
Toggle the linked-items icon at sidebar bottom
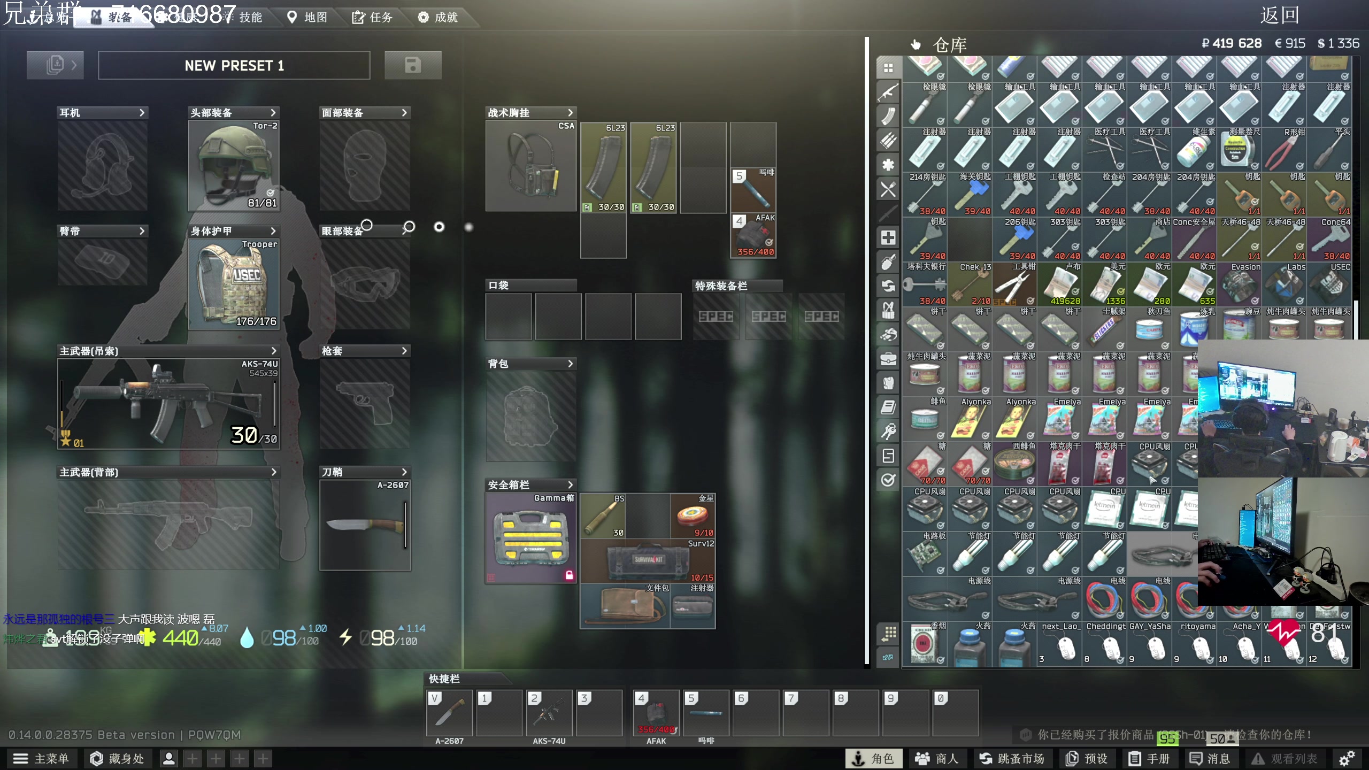point(888,657)
